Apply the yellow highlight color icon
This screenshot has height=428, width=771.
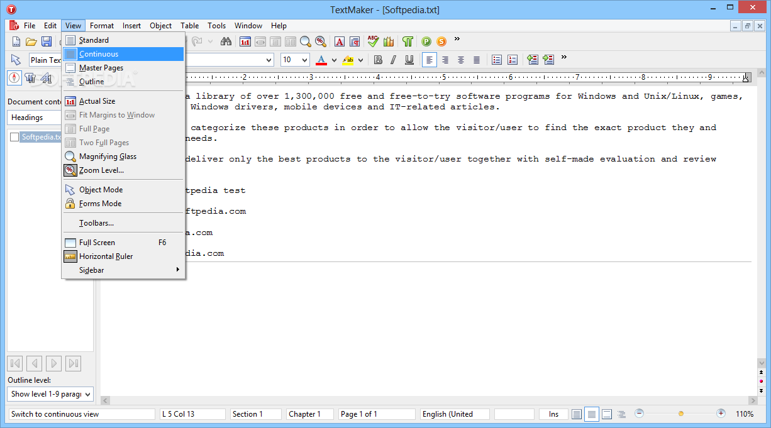pyautogui.click(x=348, y=60)
